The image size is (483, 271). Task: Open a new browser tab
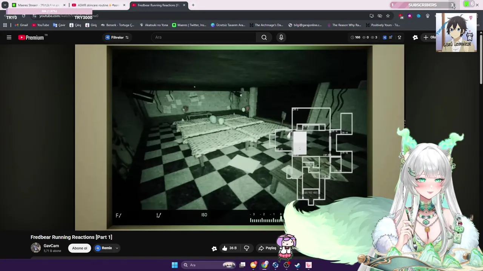coord(193,5)
